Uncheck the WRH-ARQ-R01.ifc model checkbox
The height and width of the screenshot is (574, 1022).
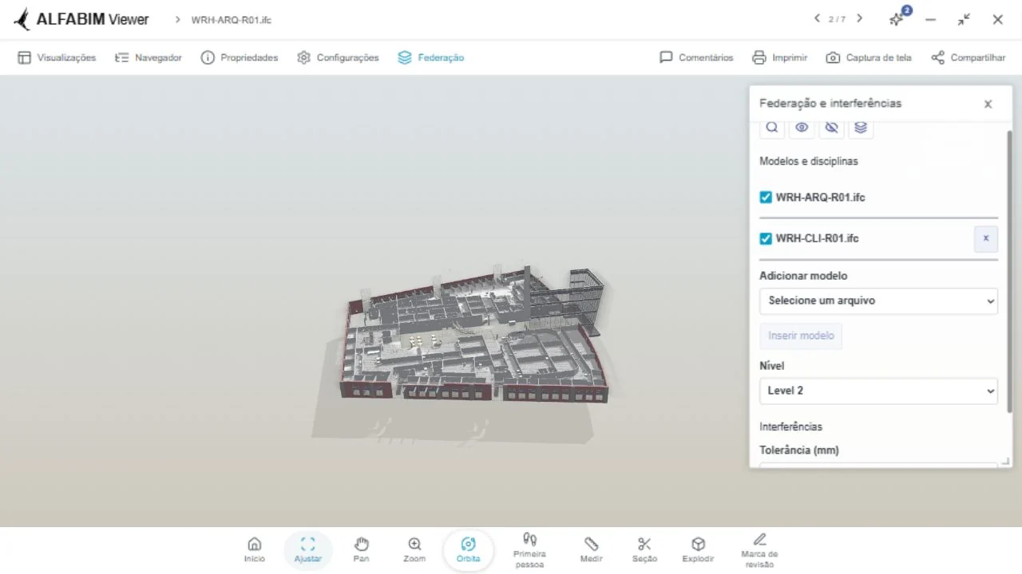[x=766, y=197]
